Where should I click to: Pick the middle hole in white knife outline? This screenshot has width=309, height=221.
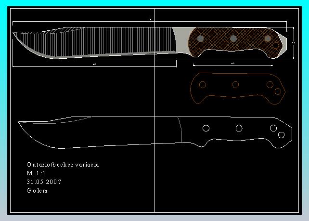point(239,128)
